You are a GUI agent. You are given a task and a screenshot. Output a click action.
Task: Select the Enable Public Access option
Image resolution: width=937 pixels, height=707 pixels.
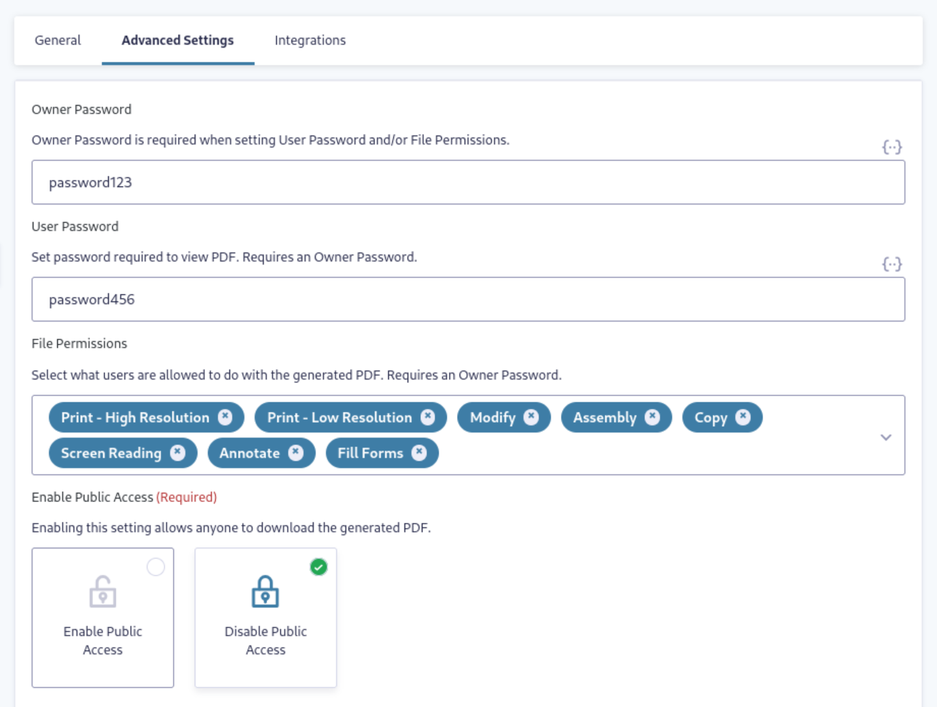[103, 617]
